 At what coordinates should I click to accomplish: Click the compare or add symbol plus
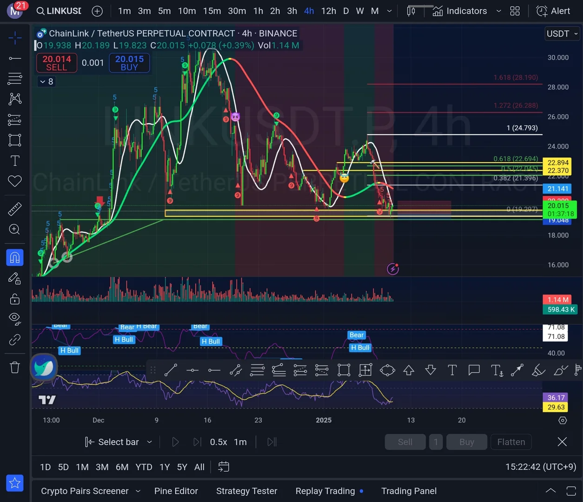97,11
